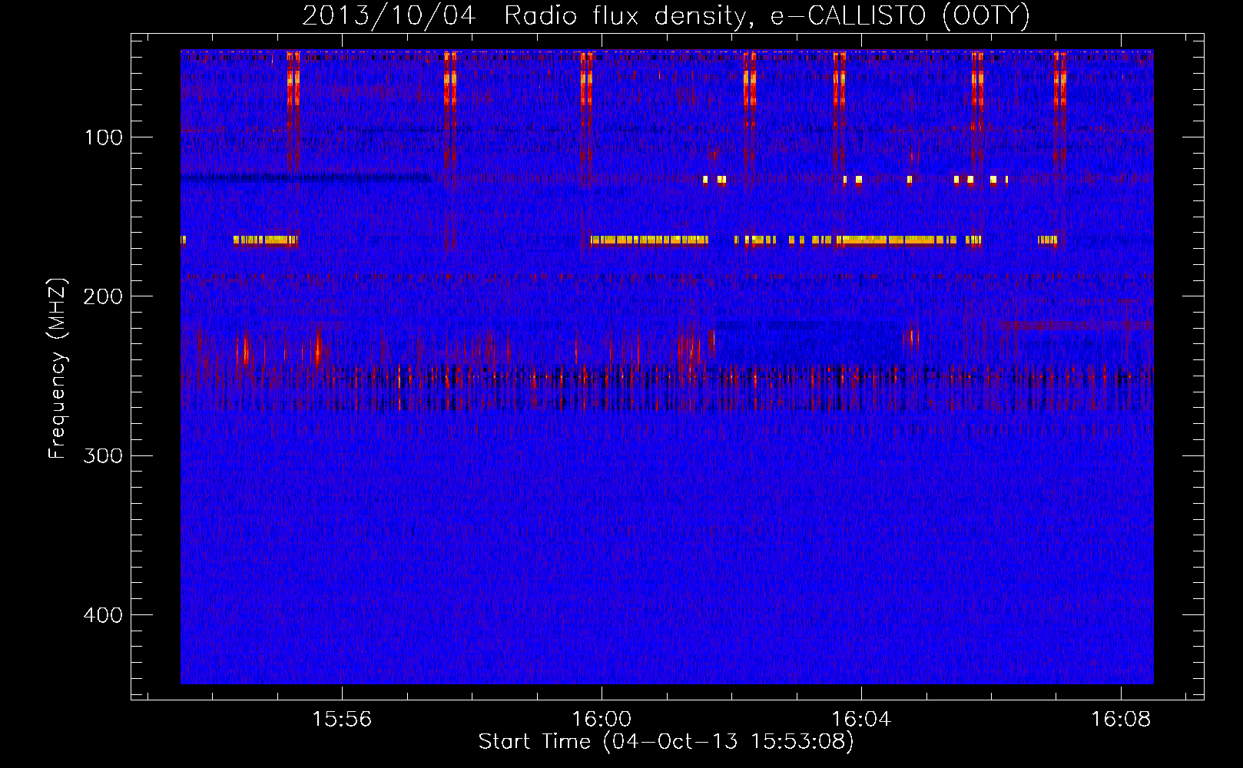Viewport: 1243px width, 768px height.
Task: Click the 'Frequency (MHZ)' axis title
Action: coord(58,369)
